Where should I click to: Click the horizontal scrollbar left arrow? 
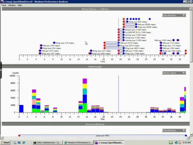(x=2, y=138)
